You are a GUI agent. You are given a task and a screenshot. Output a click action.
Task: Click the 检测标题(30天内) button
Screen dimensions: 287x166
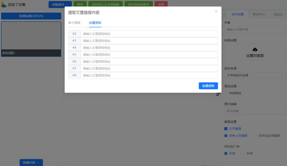(31, 16)
